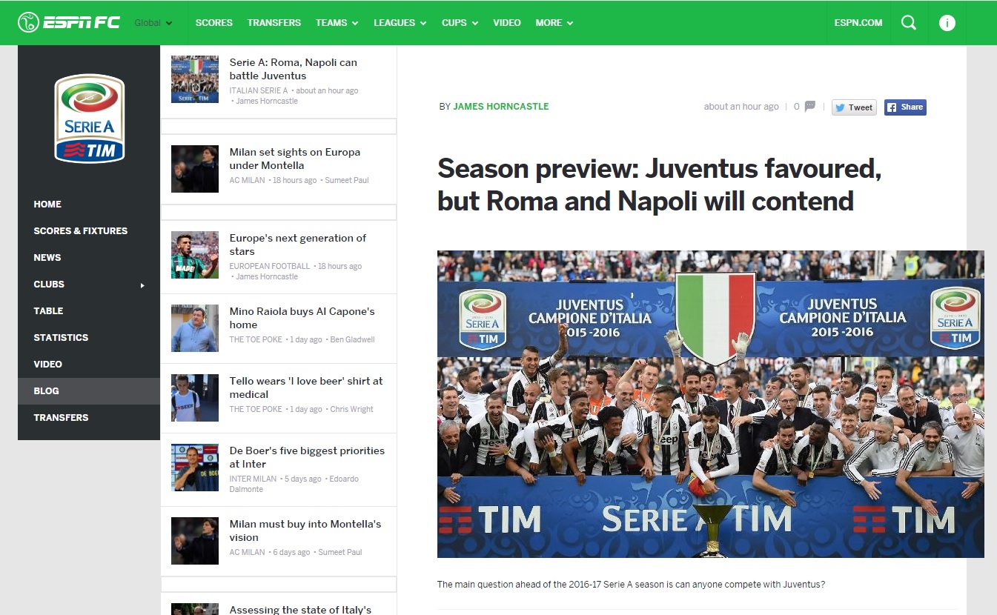Click the ESPN FC logo
Screen dimensions: 997x615
pos(69,22)
